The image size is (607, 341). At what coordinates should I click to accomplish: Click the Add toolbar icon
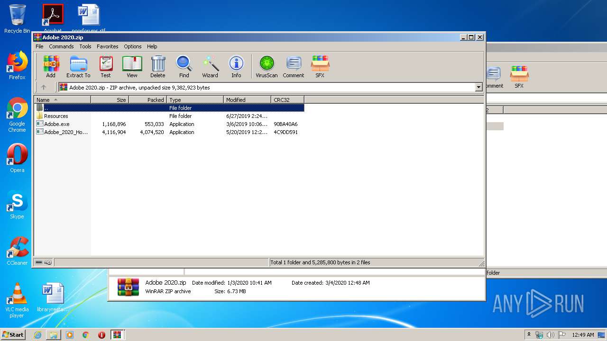coord(51,67)
